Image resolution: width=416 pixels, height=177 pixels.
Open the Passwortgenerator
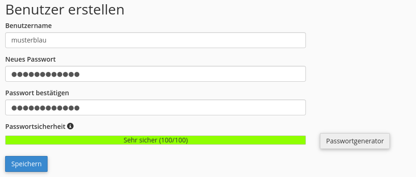[355, 141]
